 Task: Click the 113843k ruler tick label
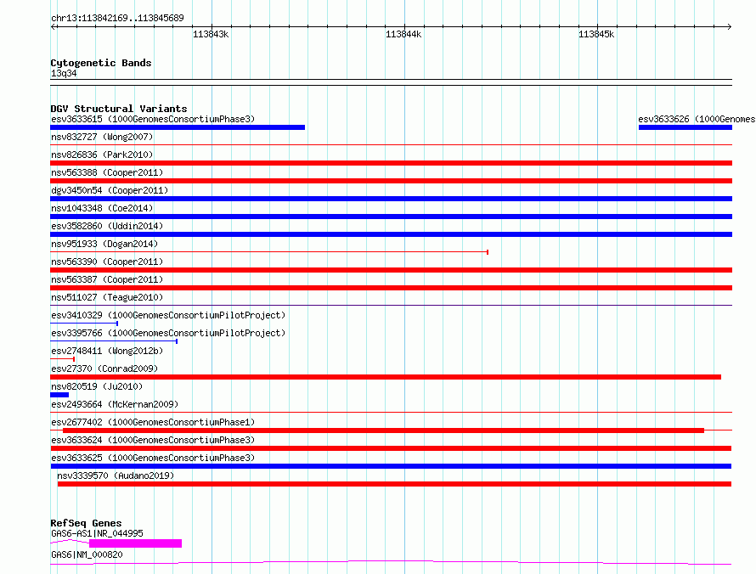tap(211, 34)
